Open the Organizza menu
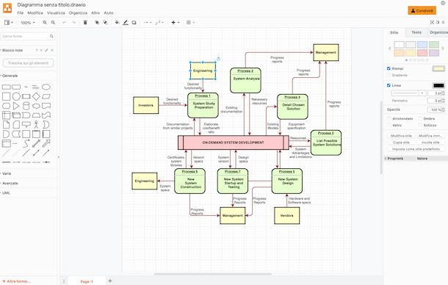 78,13
